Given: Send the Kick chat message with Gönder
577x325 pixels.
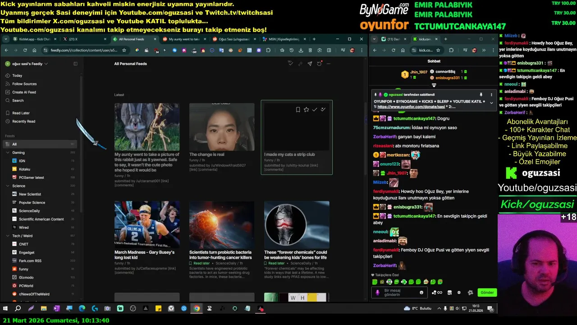Looking at the screenshot, I should pyautogui.click(x=487, y=292).
